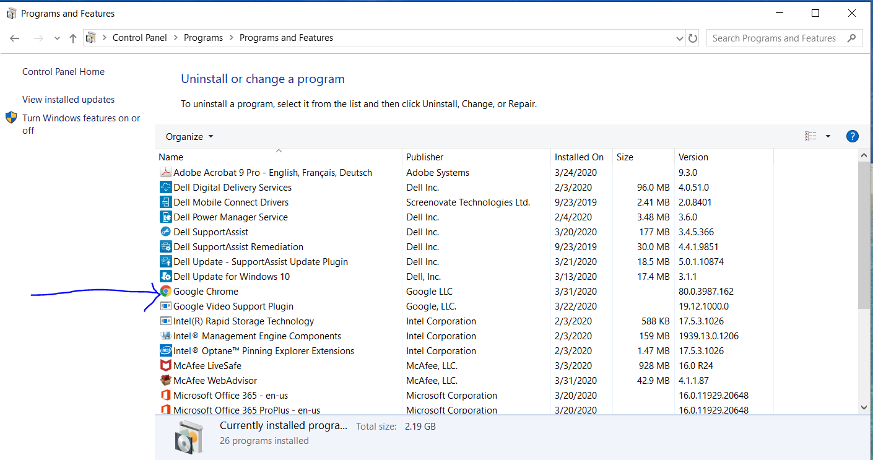Open the Control Panel Home link
873x460 pixels.
coord(63,72)
